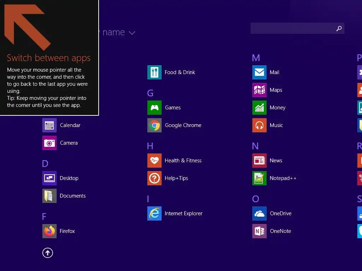Click the Help+Tips label
This screenshot has width=362, height=271.
[x=176, y=178]
